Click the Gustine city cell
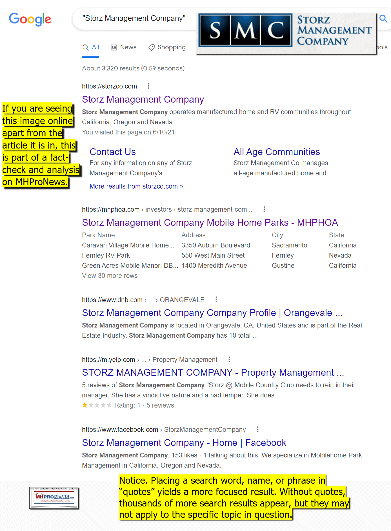 tap(283, 265)
